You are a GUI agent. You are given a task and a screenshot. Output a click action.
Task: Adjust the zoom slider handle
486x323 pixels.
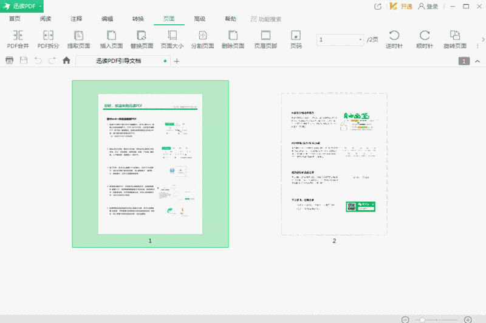pos(422,320)
